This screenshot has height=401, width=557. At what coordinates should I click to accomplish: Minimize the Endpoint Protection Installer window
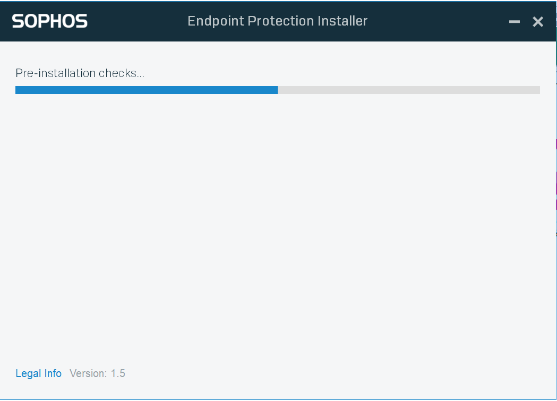click(x=514, y=22)
